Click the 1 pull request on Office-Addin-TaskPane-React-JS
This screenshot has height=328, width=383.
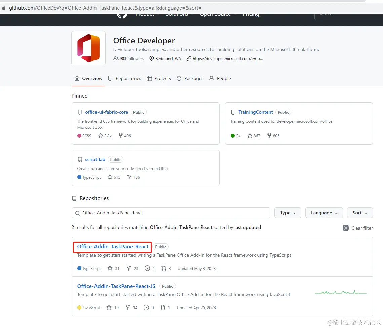click(x=165, y=308)
